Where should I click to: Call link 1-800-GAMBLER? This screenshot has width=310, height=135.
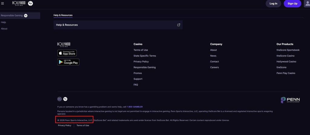135,107
